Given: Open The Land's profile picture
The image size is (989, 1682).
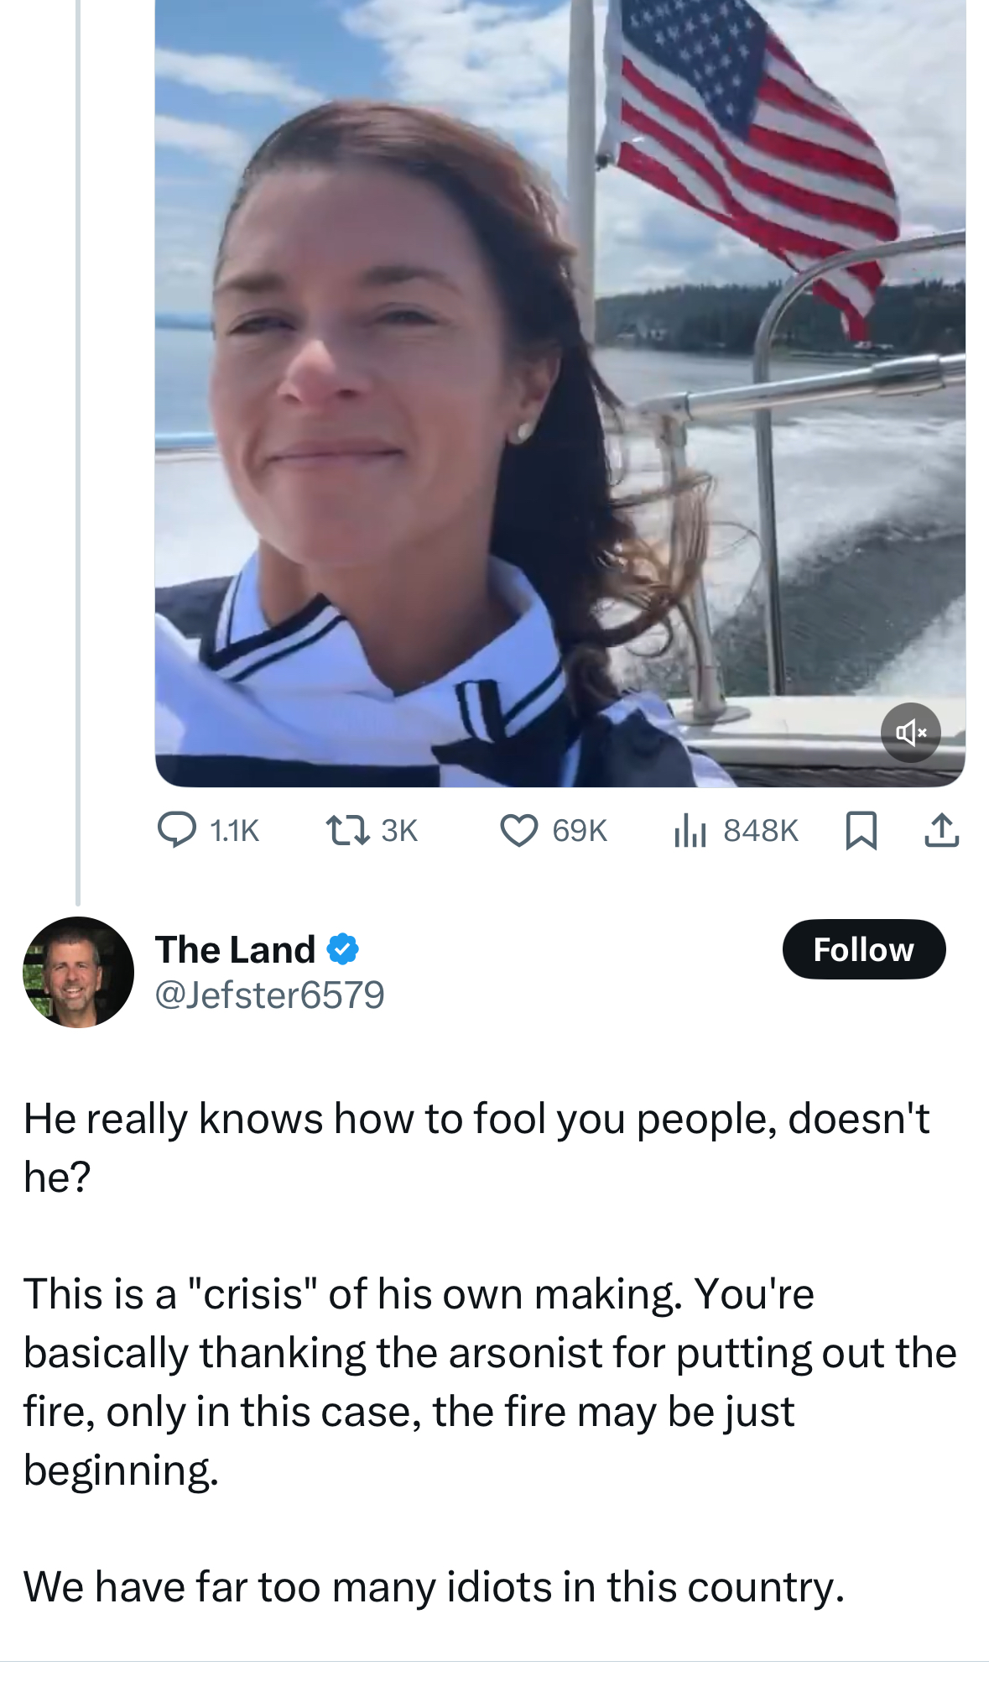Looking at the screenshot, I should tap(78, 972).
